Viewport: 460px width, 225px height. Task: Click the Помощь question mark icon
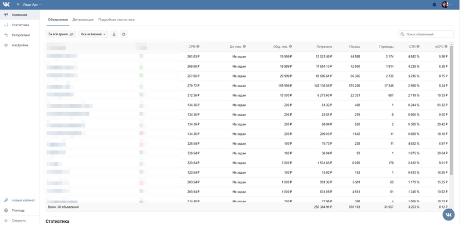tap(6, 210)
